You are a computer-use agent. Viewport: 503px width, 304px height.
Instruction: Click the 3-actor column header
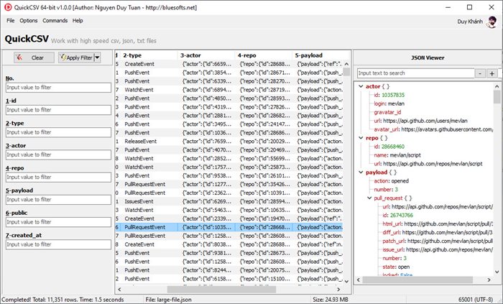click(206, 55)
